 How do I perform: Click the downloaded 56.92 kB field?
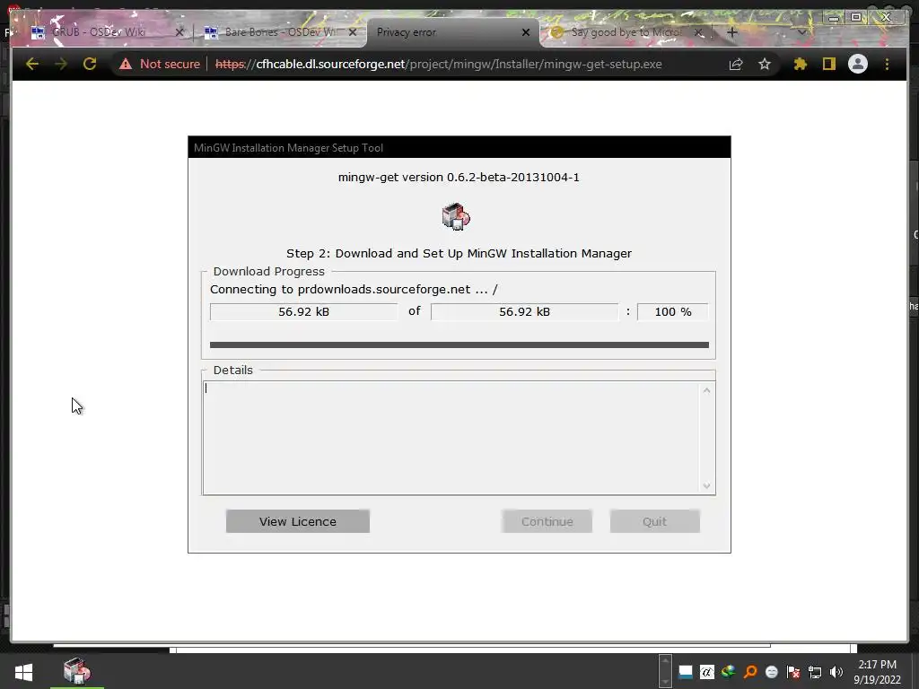303,311
